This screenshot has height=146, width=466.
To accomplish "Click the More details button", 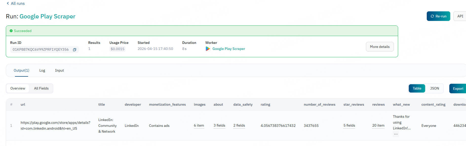I will point(379,47).
